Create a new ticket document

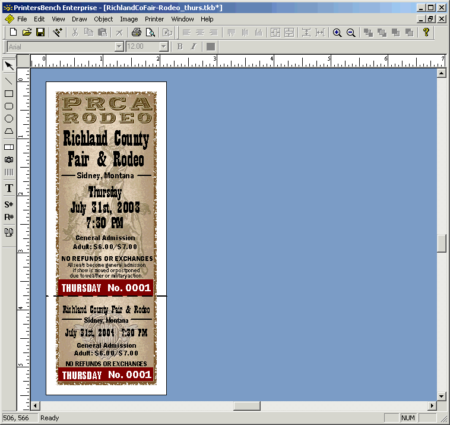tap(13, 32)
